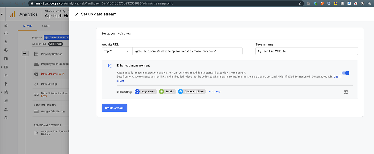The height and width of the screenshot is (154, 374).
Task: Switch to the USER tab
Action: coord(46,26)
